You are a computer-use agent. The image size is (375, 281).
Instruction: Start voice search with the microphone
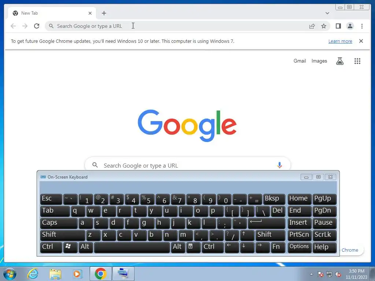click(279, 165)
